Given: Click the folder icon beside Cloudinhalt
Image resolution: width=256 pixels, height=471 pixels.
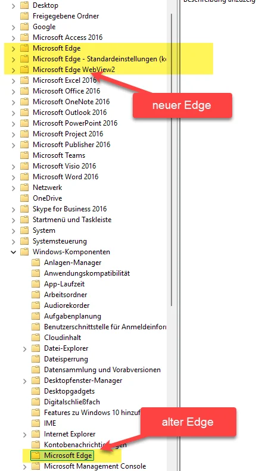Looking at the screenshot, I should tap(36, 338).
